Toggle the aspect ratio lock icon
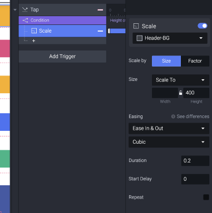 coord(180,93)
